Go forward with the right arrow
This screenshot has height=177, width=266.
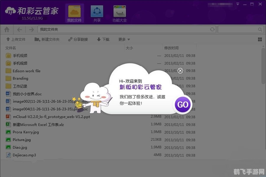click(x=31, y=29)
